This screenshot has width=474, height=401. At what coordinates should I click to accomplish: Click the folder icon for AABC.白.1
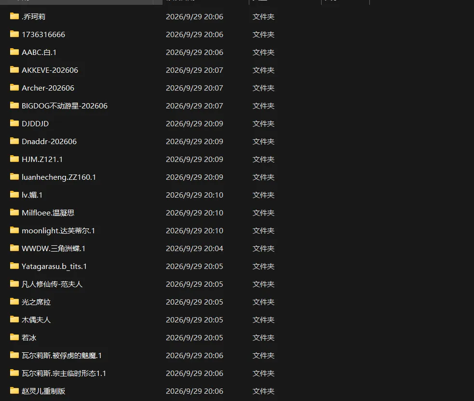point(14,52)
